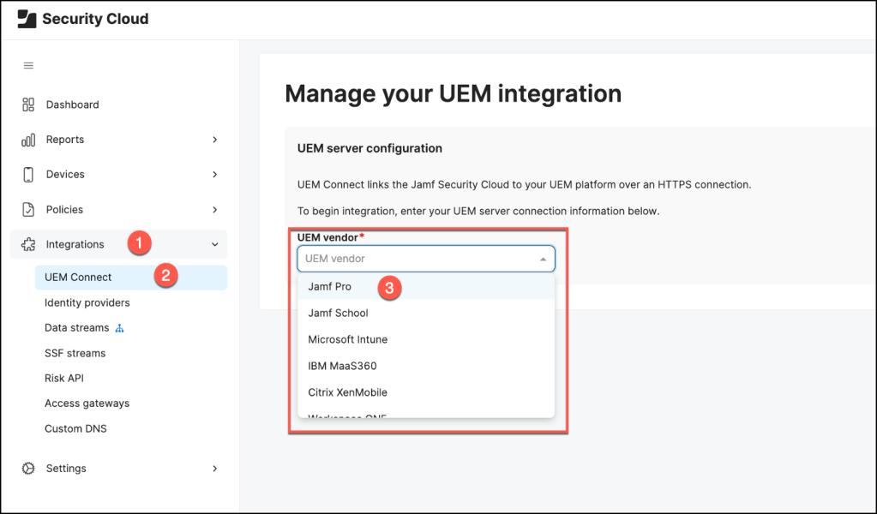Click the Policies document icon
The height and width of the screenshot is (514, 877).
(28, 210)
